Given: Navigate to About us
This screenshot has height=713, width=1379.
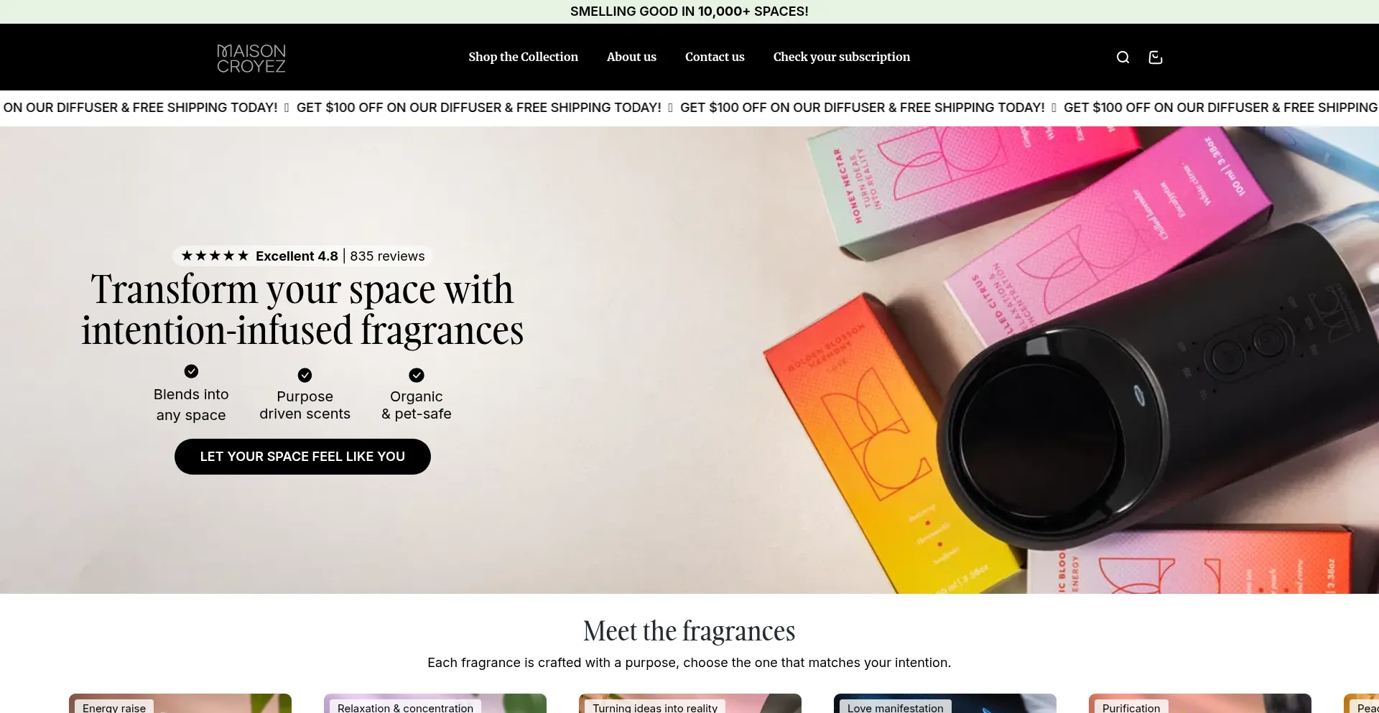Looking at the screenshot, I should [x=631, y=57].
